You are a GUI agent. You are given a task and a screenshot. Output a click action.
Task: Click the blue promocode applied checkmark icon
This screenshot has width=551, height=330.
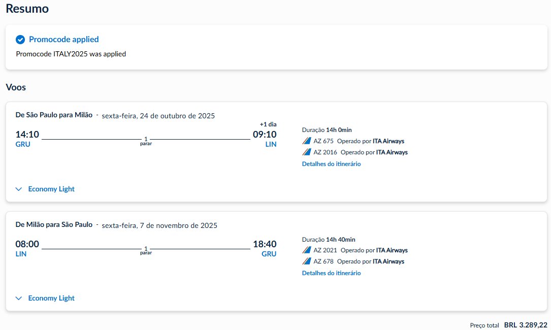20,40
